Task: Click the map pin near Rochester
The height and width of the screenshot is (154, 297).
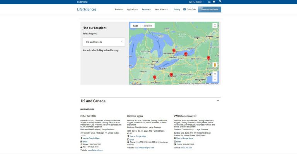Action: click(186, 54)
